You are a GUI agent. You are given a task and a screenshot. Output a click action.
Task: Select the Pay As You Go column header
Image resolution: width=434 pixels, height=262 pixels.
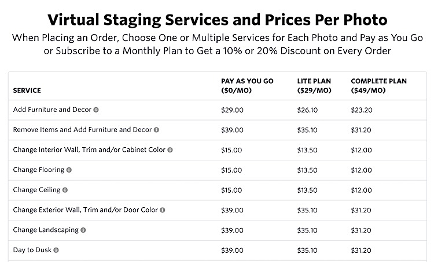coord(247,85)
